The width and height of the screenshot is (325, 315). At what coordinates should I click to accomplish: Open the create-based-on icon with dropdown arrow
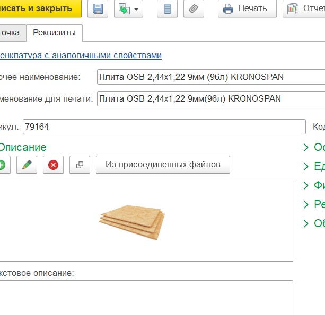pyautogui.click(x=128, y=9)
